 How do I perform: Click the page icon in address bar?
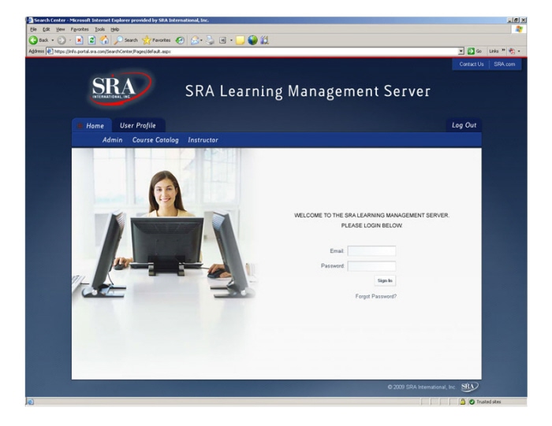coord(50,51)
